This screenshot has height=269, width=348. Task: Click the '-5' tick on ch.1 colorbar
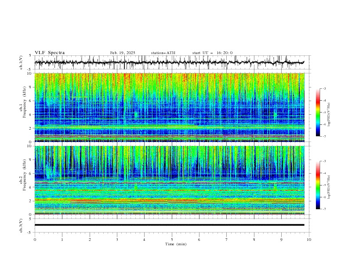(x=324, y=113)
